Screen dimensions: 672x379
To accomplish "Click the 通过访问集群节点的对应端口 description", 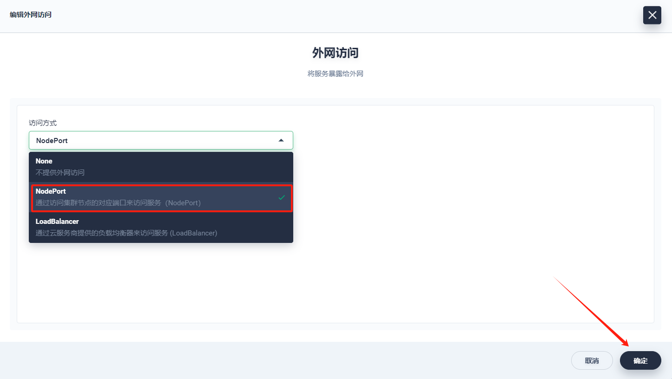I will [118, 203].
